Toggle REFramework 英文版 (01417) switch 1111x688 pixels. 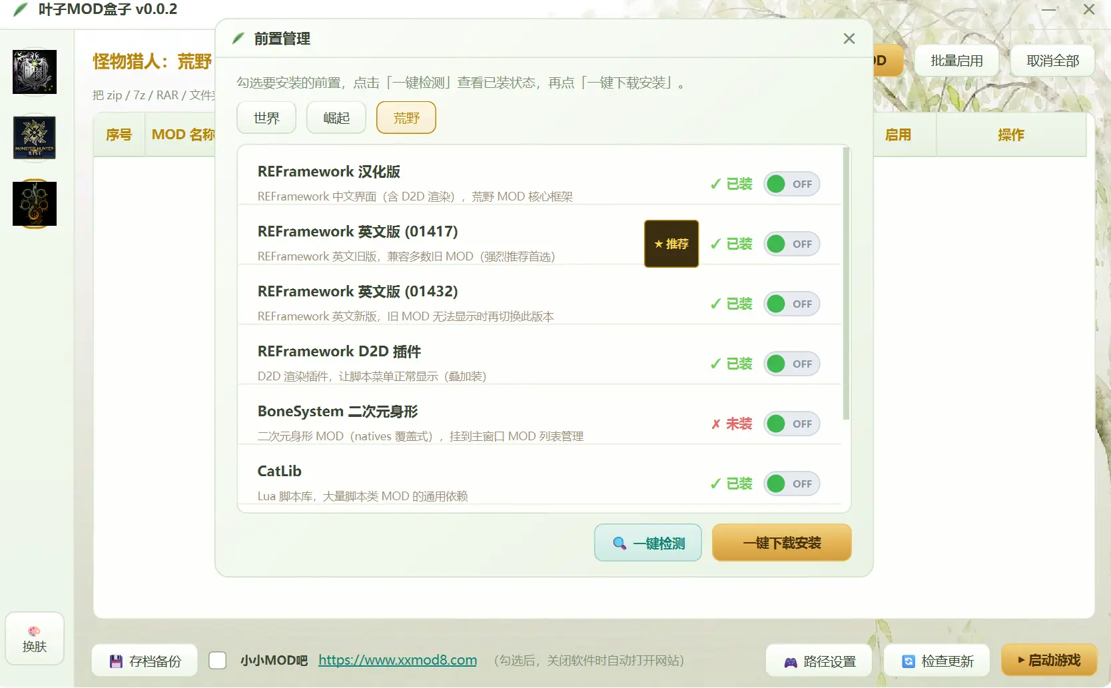792,244
